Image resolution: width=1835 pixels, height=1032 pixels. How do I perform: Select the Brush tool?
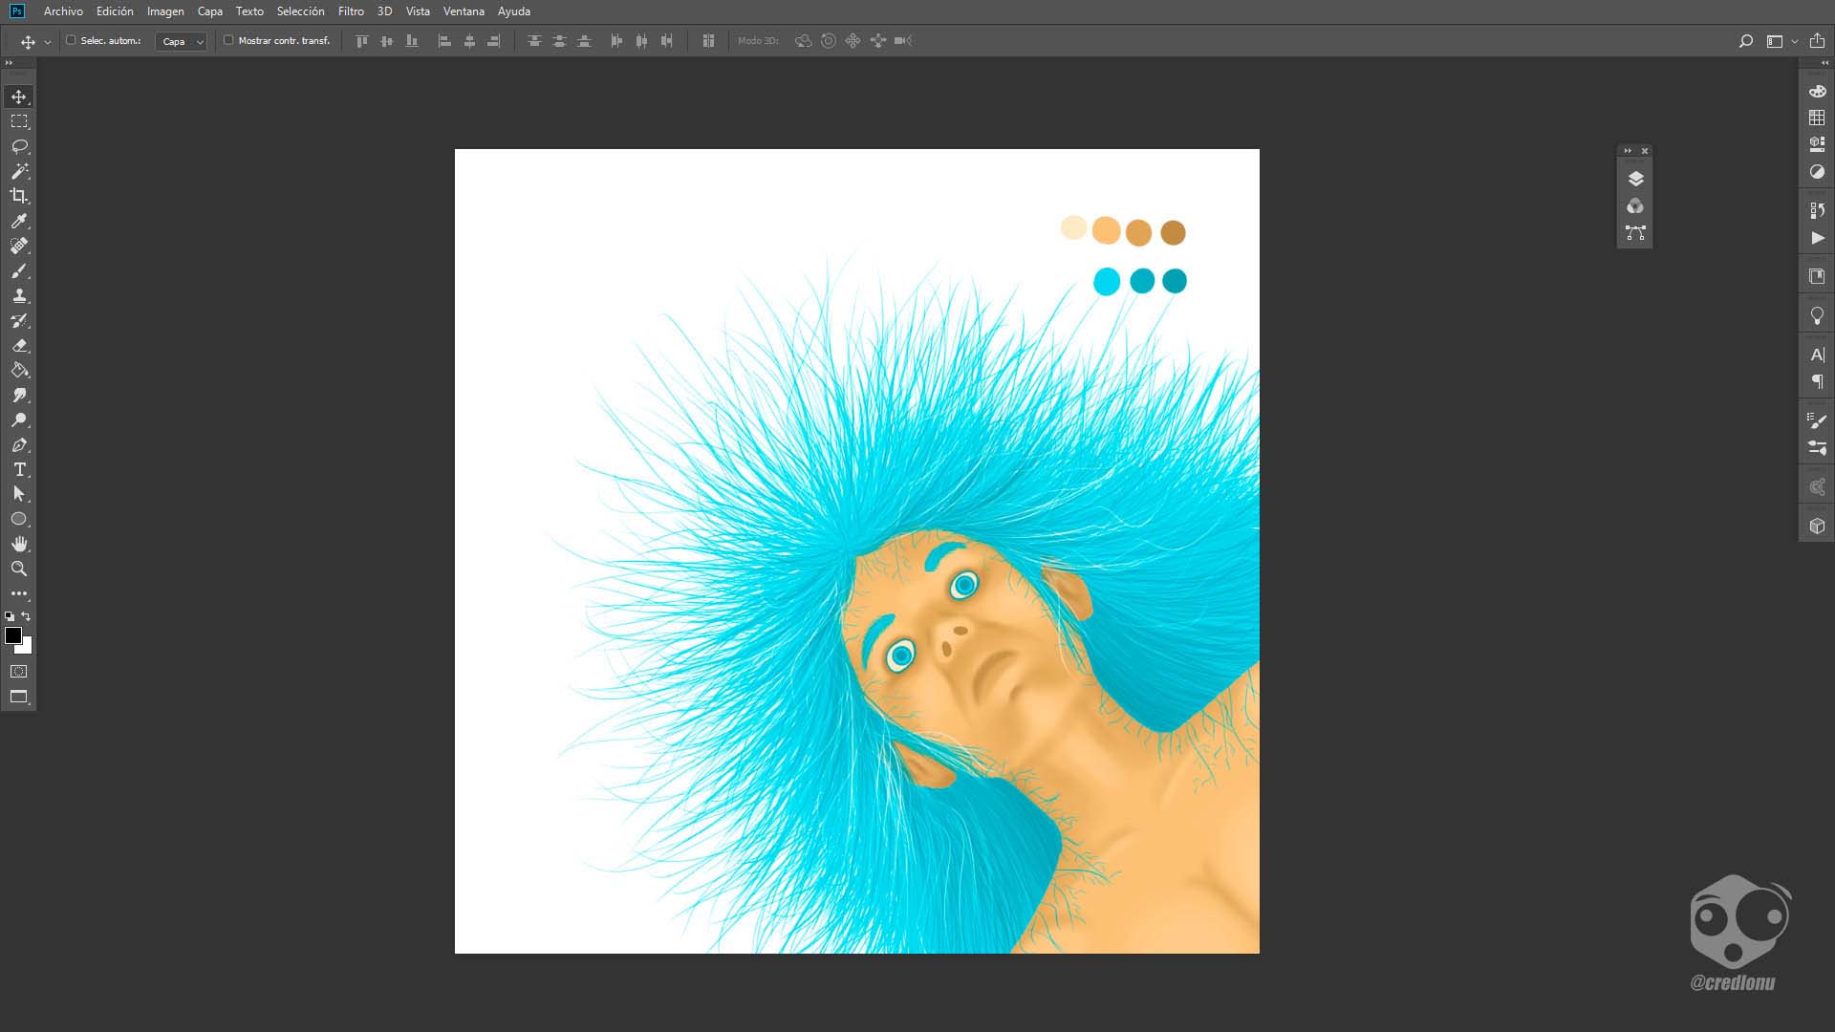[x=19, y=270]
